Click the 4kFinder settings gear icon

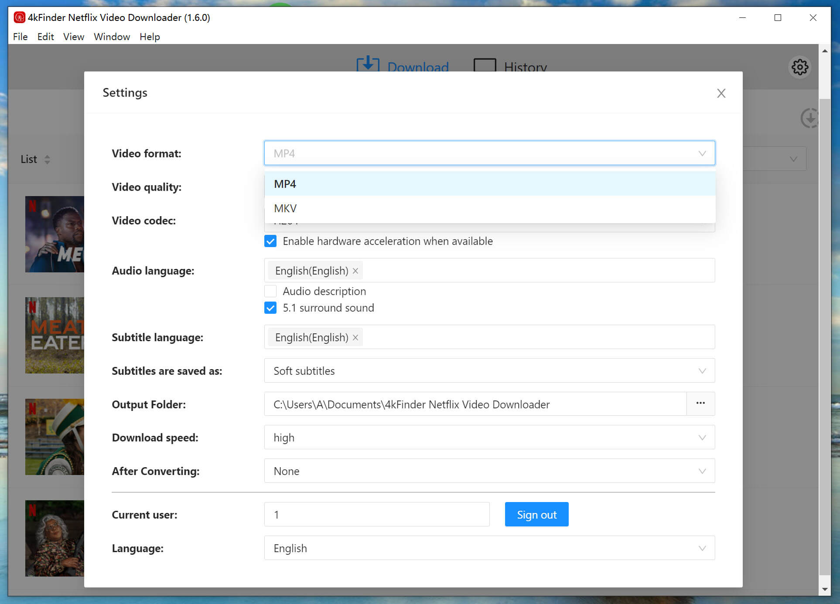(x=799, y=67)
